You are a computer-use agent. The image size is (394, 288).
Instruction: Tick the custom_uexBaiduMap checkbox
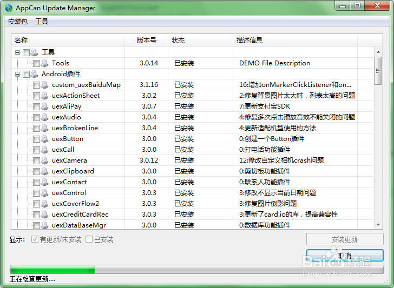36,85
